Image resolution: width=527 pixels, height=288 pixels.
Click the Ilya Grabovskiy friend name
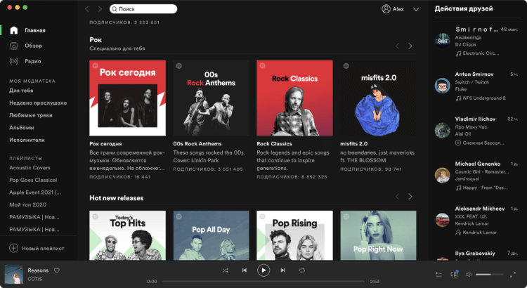(x=475, y=254)
